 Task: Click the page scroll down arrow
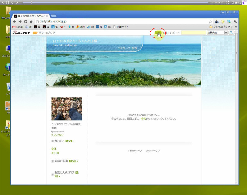pyautogui.click(x=237, y=183)
